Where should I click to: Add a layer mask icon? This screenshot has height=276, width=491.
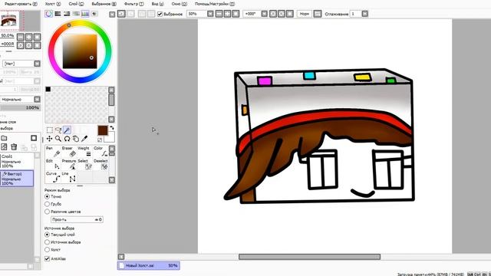coord(34,138)
